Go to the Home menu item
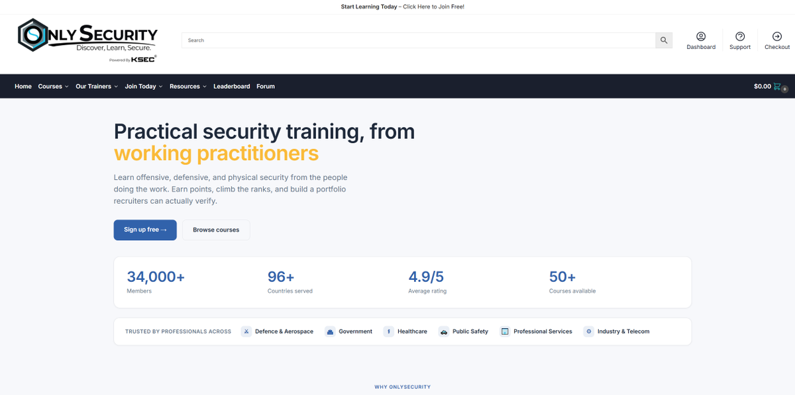Image resolution: width=795 pixels, height=395 pixels. [23, 87]
